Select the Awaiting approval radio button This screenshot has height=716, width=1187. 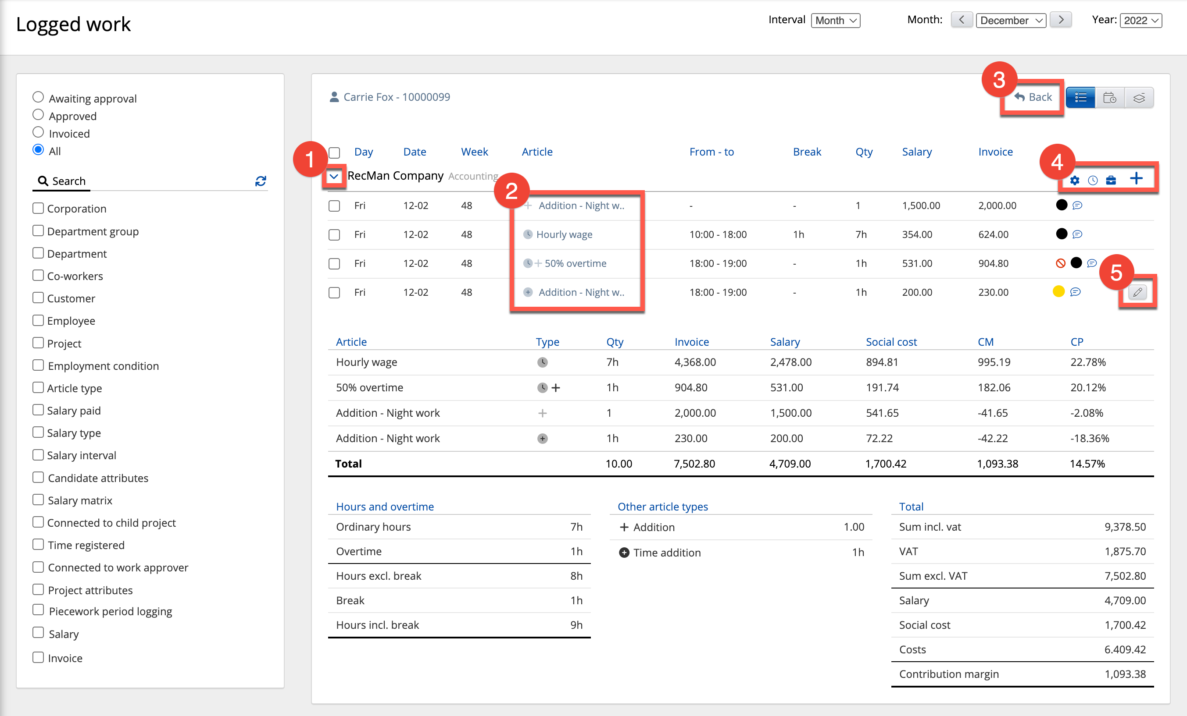pyautogui.click(x=38, y=97)
